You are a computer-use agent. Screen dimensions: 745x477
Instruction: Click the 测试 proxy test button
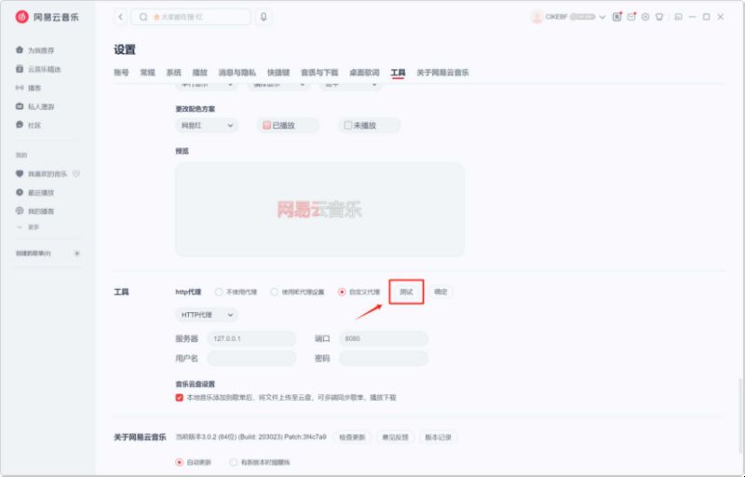406,292
